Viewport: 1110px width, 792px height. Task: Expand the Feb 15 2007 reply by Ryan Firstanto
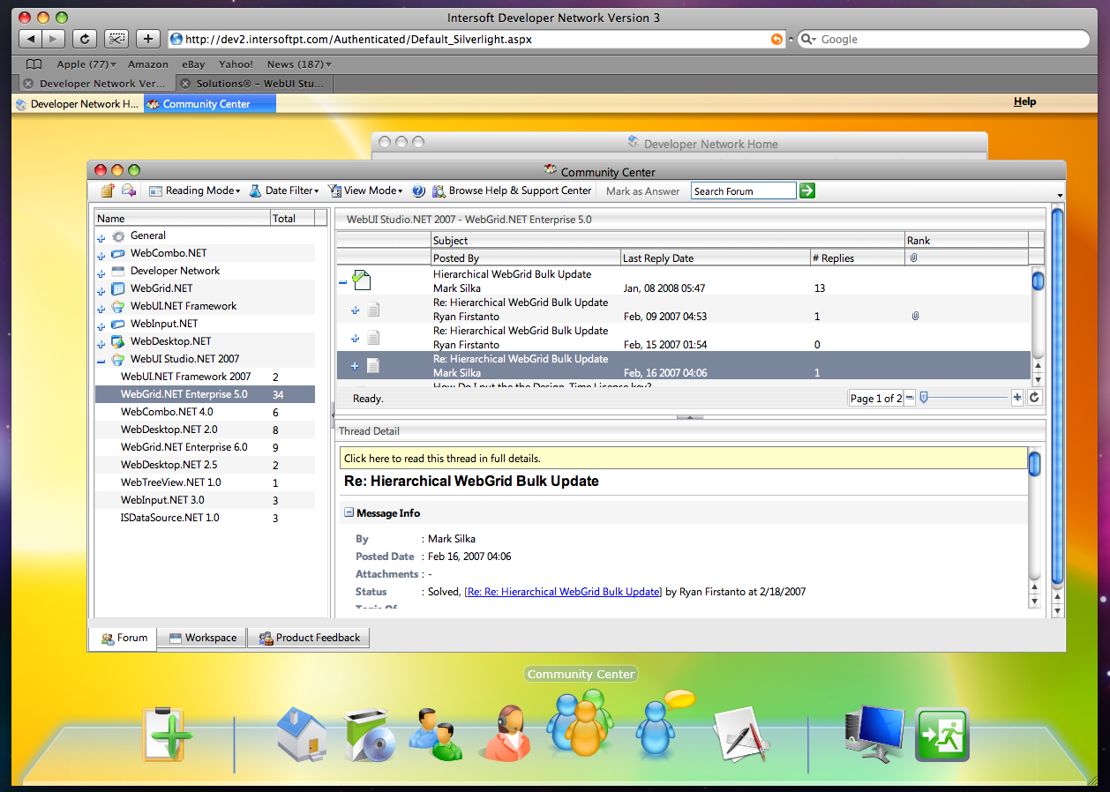pyautogui.click(x=355, y=338)
